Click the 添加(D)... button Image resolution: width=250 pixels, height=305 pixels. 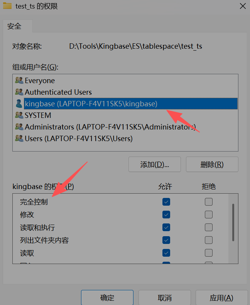(155, 164)
